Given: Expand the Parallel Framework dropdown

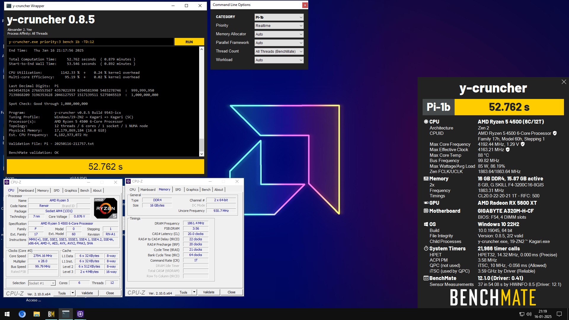Looking at the screenshot, I should click(279, 43).
